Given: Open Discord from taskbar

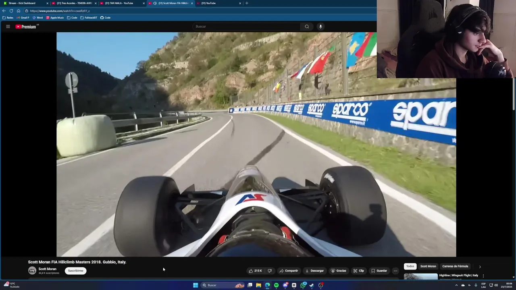Looking at the screenshot, I should pos(285,285).
